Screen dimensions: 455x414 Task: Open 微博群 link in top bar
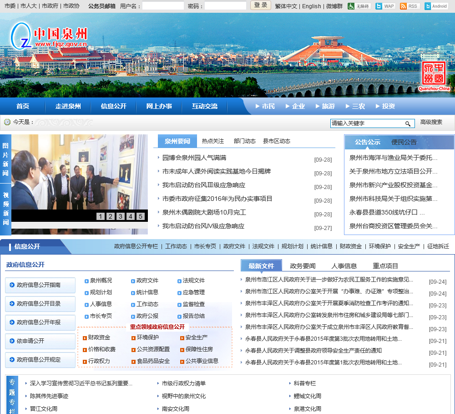click(x=334, y=6)
